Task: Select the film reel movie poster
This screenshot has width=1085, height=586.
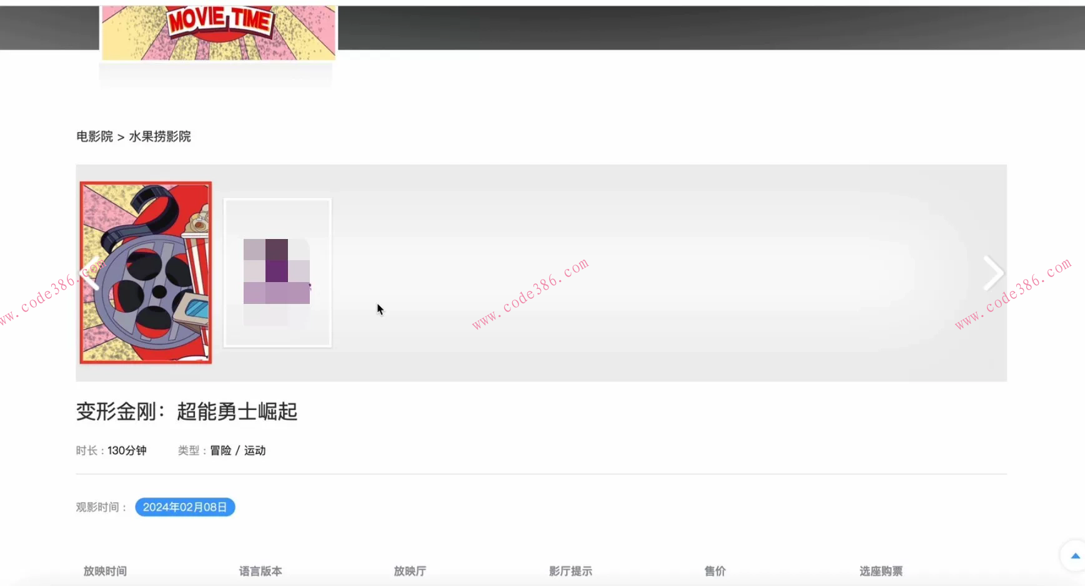Action: (x=146, y=273)
